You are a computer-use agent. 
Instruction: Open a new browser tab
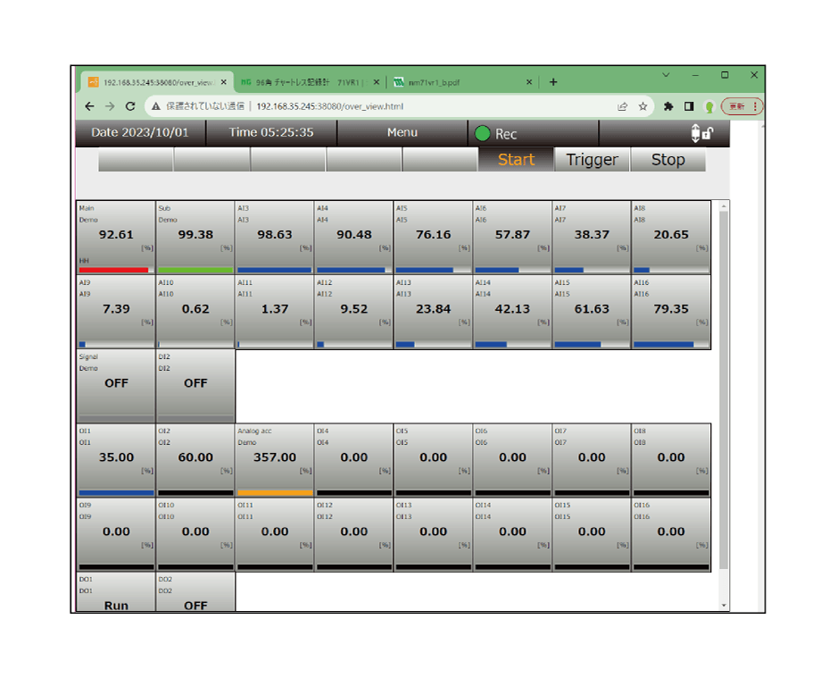(x=553, y=82)
